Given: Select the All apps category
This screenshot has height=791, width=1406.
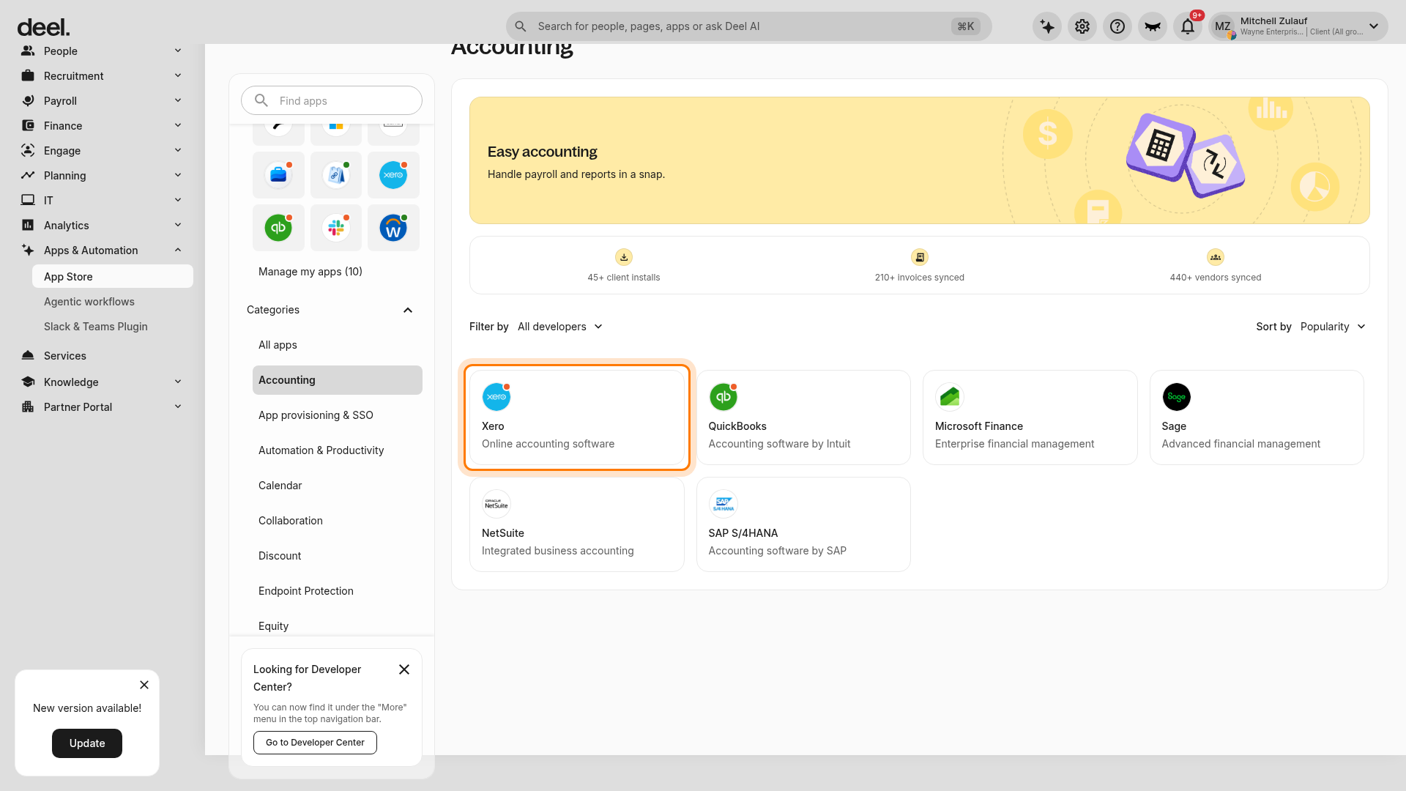Looking at the screenshot, I should 338,345.
